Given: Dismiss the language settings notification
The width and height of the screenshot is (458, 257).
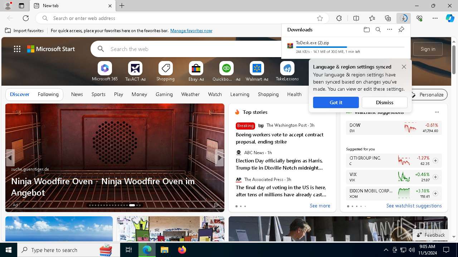Looking at the screenshot, I should 385,102.
